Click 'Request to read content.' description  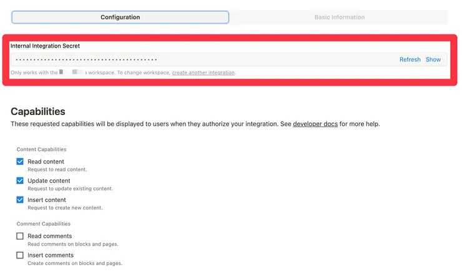click(57, 169)
